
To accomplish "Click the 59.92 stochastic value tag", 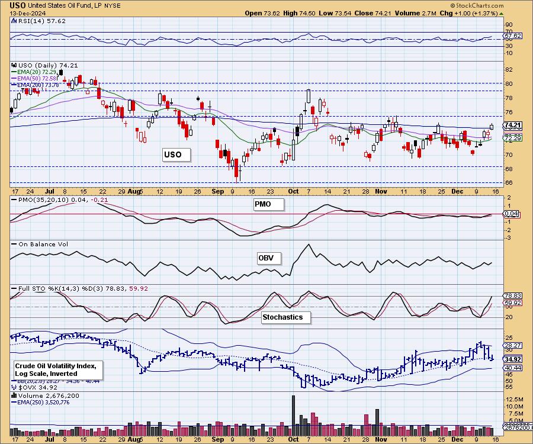I will tap(513, 303).
